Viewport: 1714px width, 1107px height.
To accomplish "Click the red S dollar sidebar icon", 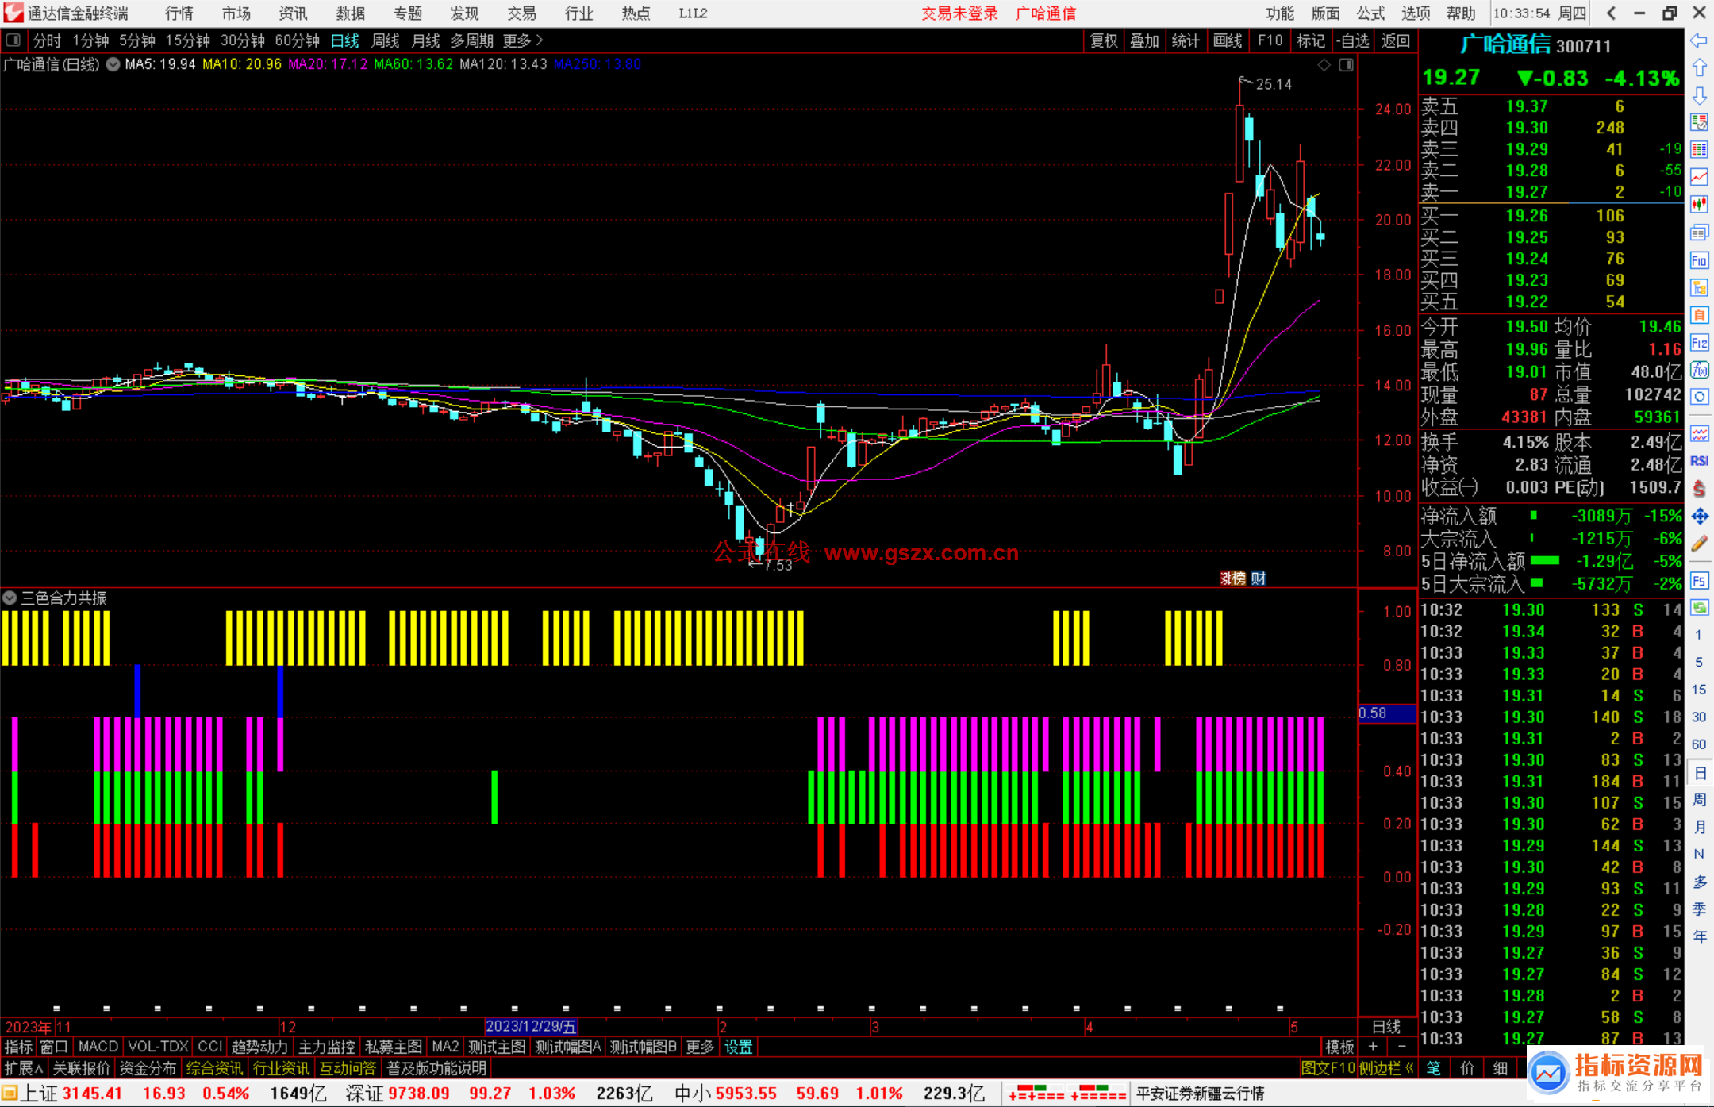I will 1699,489.
